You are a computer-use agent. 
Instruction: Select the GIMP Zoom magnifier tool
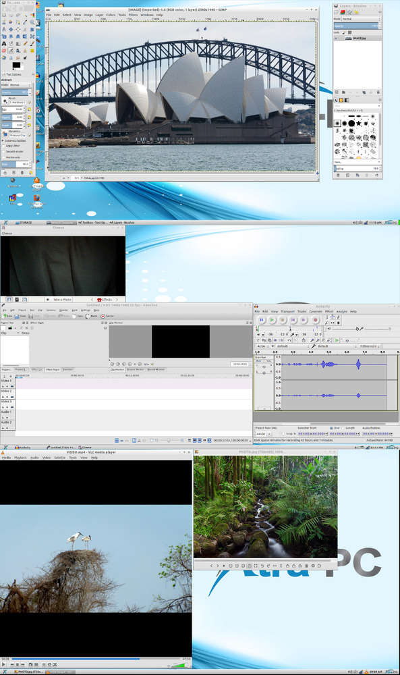coord(32,22)
